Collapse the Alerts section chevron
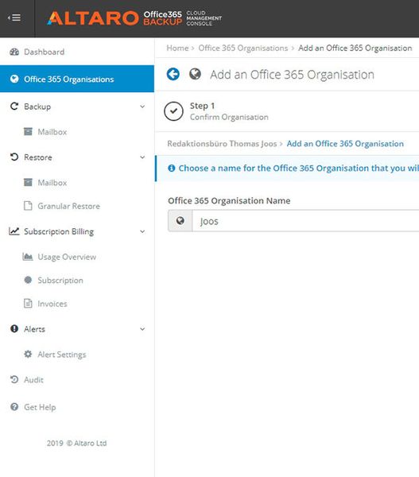 (x=142, y=329)
